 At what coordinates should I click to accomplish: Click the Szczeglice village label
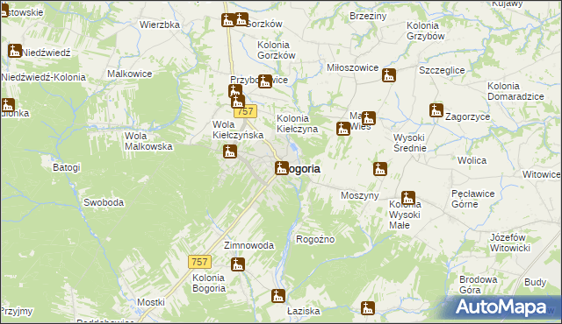(442, 70)
